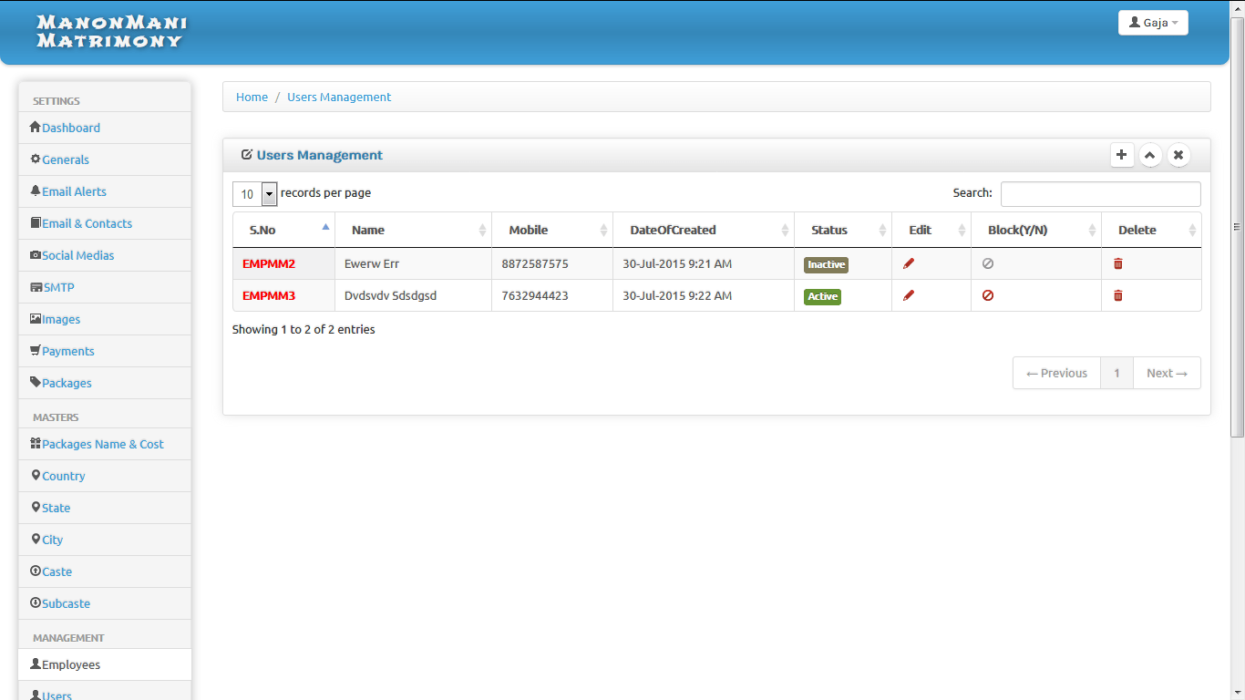This screenshot has width=1245, height=700.
Task: Open Email & Contacts in sidebar
Action: tap(105, 223)
